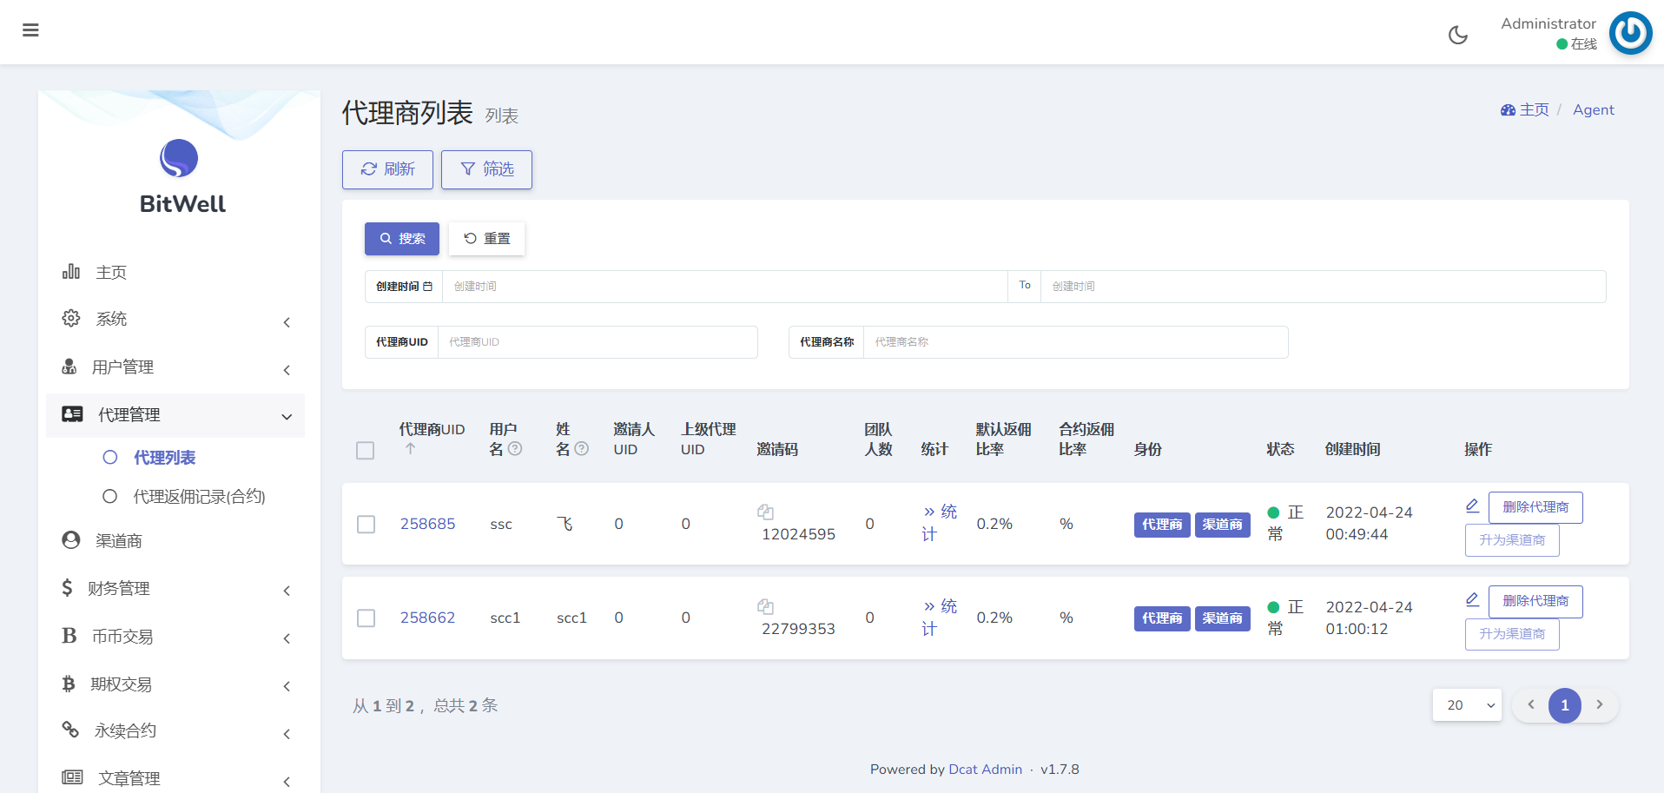Open 代理返佣记录(合约) in the sidebar

[x=199, y=497]
